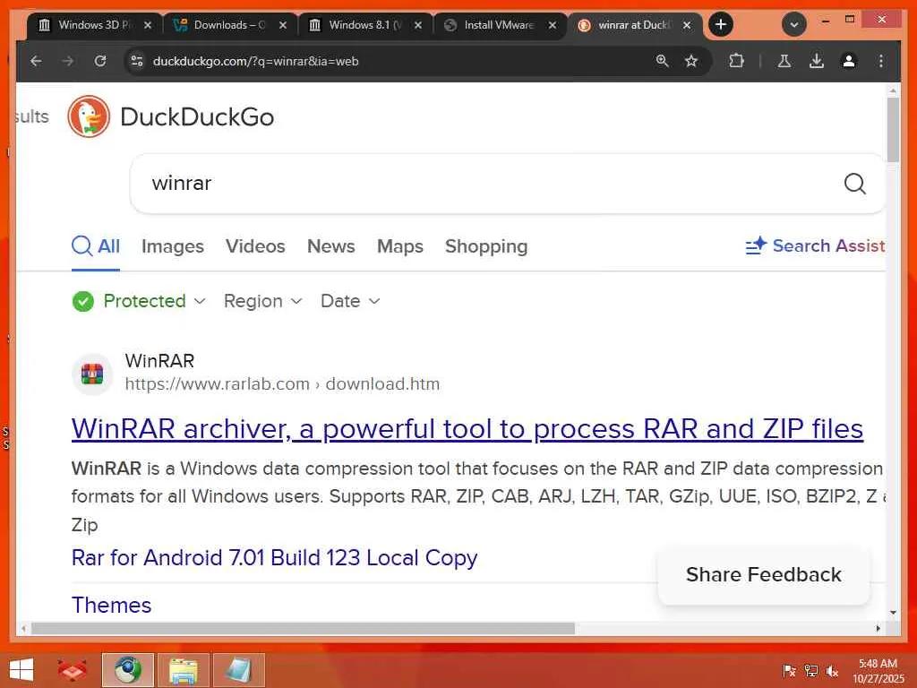Viewport: 917px width, 688px height.
Task: Click the address bar URL
Action: tap(255, 61)
